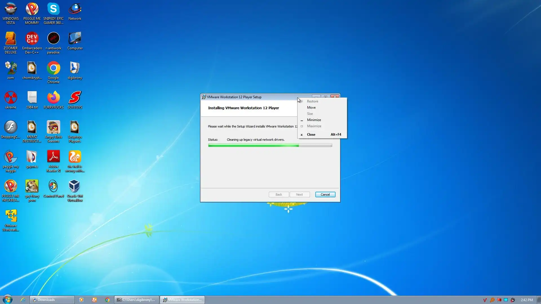Click the VMware Workstation installer desktop icon
Screen dimensions: 541x304
click(11, 216)
